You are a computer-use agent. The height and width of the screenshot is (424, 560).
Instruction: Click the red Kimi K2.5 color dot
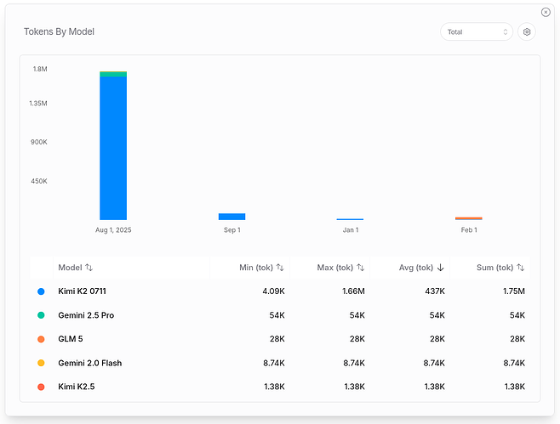point(41,387)
